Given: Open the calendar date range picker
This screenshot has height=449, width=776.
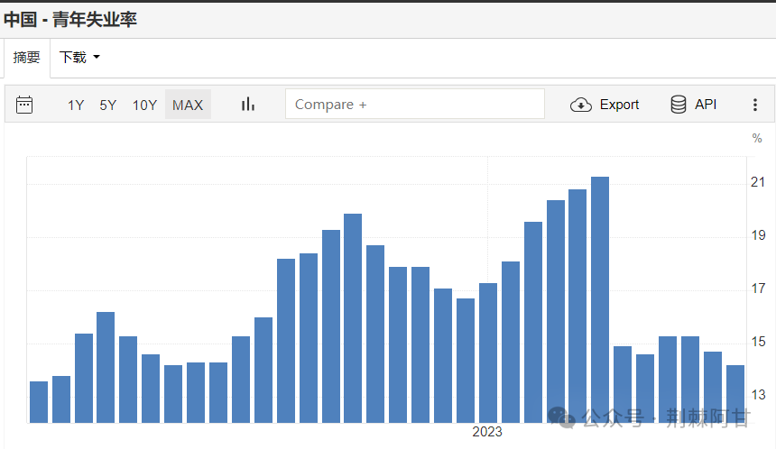Looking at the screenshot, I should (x=24, y=105).
